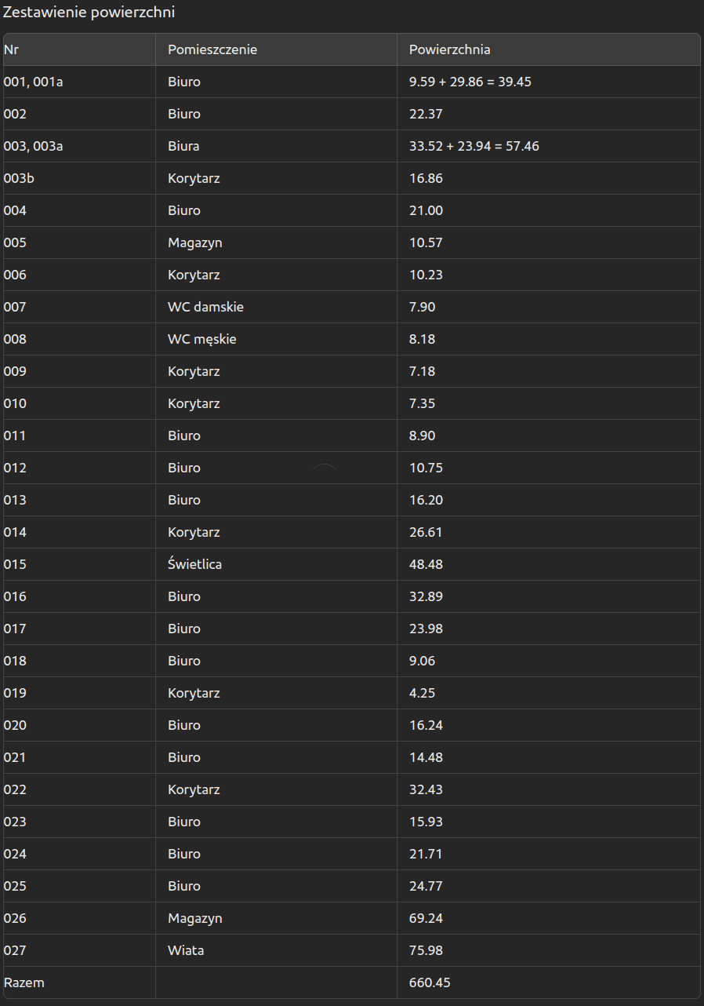Click the Nr column header

(12, 49)
